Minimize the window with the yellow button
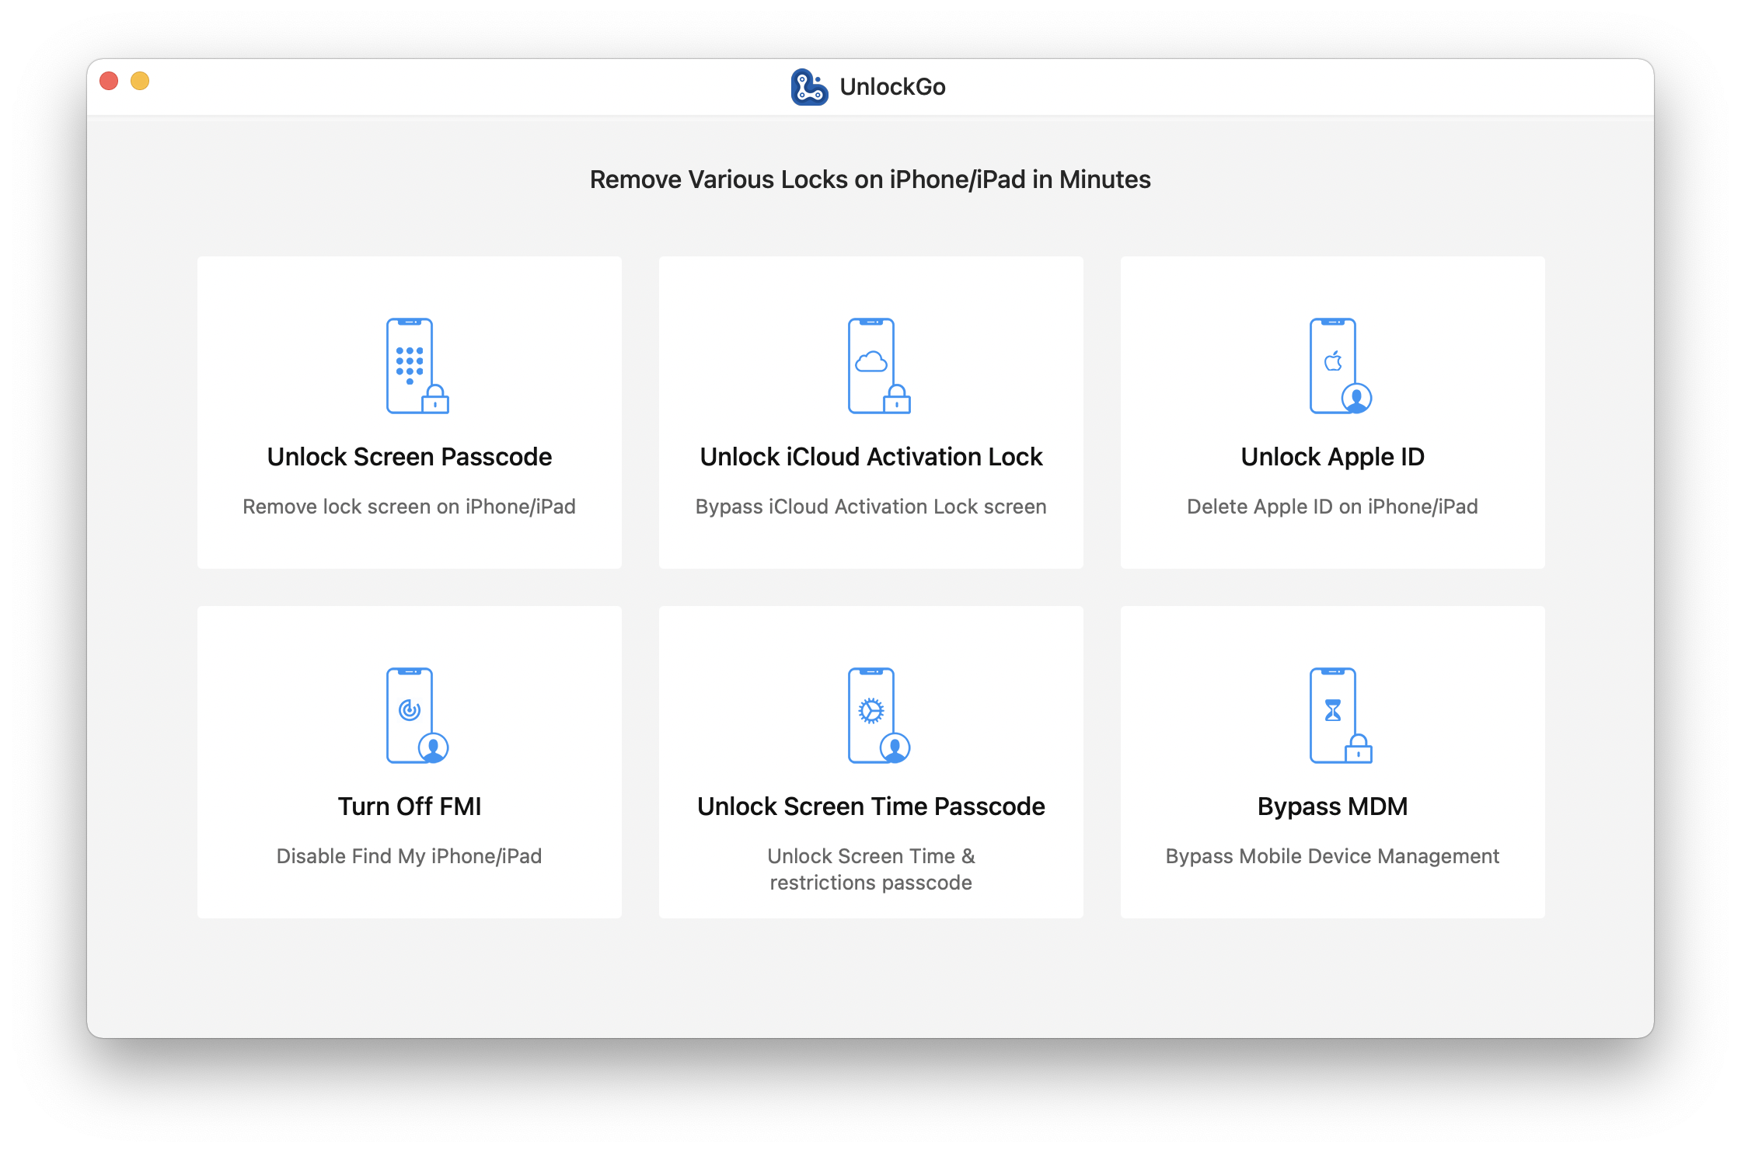 [140, 81]
